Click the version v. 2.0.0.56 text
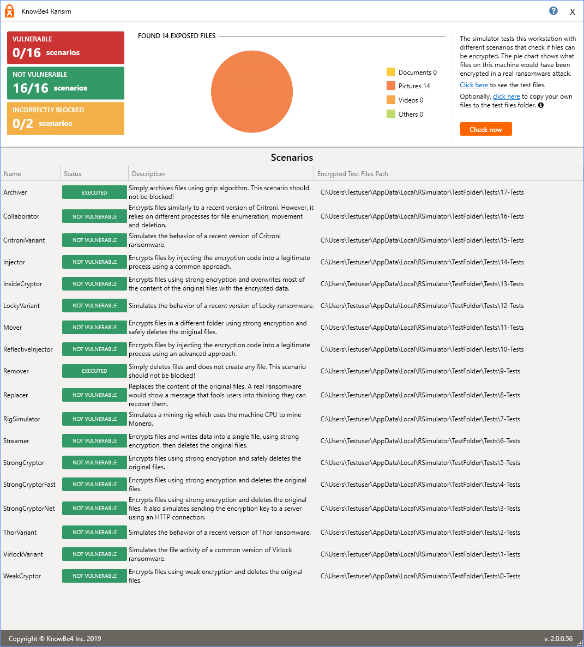Viewport: 584px width, 647px height. point(558,638)
